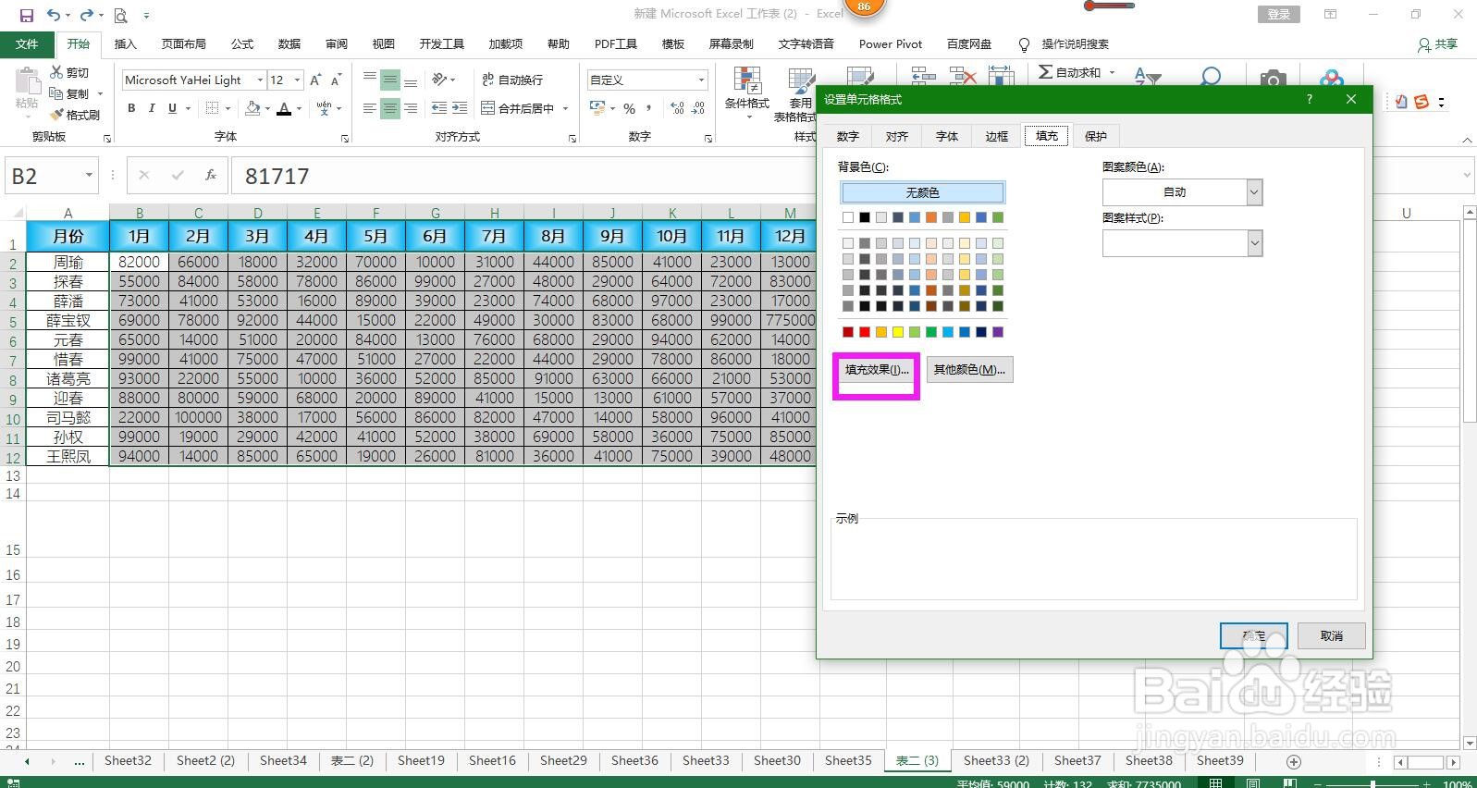Switch to 对齐 tab in dialog
1477x788 pixels.
click(897, 136)
